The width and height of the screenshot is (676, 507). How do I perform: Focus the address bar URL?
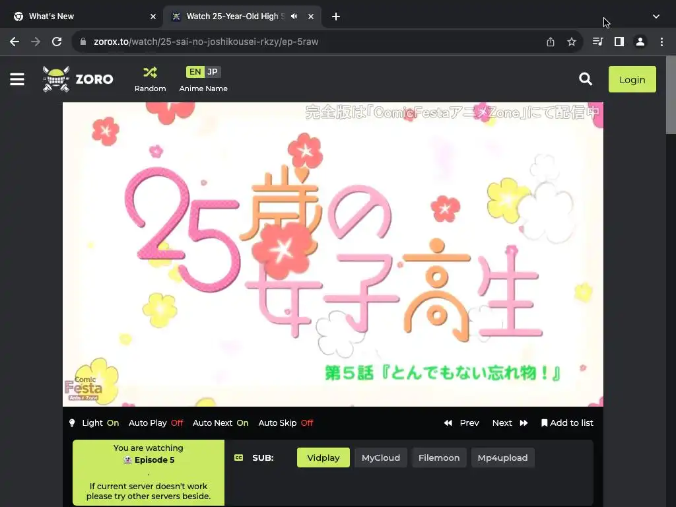(x=206, y=42)
